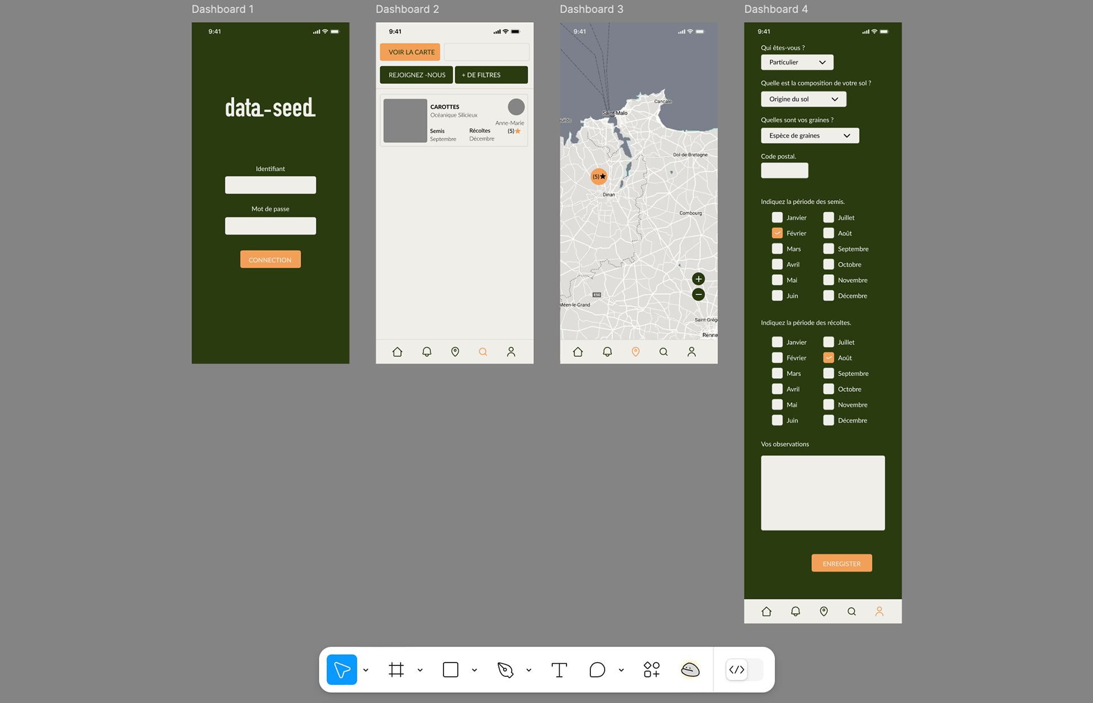Open the Particulier dropdown
1093x703 pixels.
796,62
